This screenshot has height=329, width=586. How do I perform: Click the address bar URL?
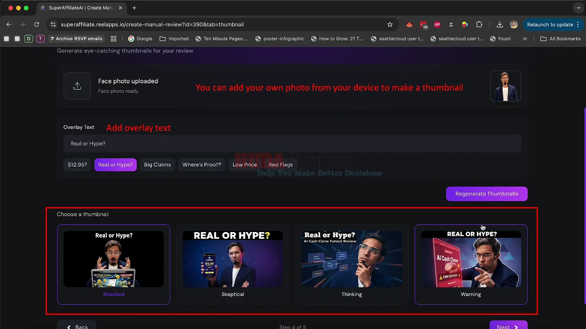(x=152, y=24)
